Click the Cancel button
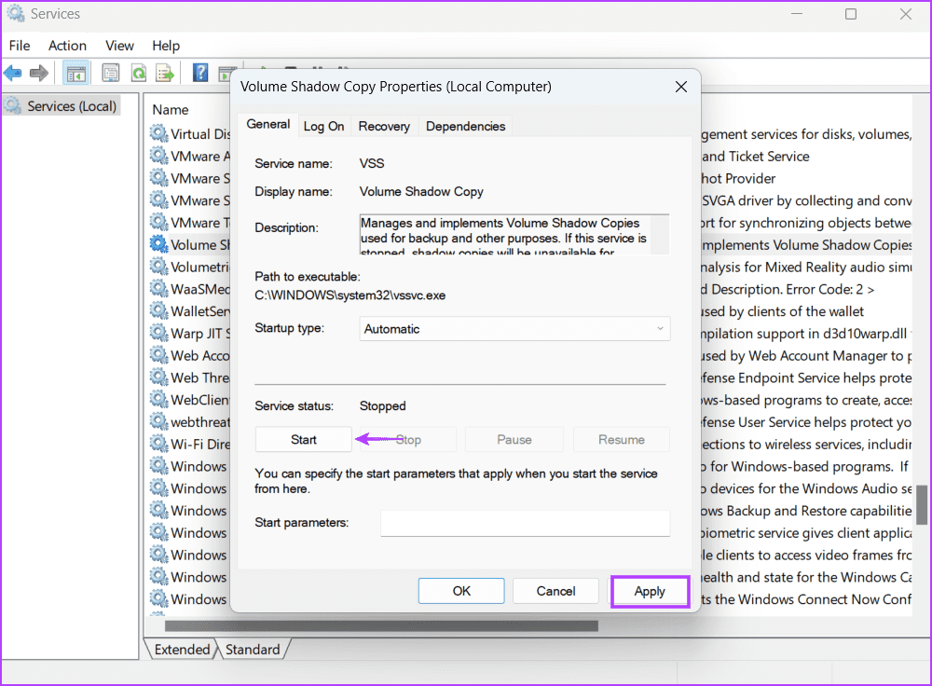 click(x=555, y=591)
